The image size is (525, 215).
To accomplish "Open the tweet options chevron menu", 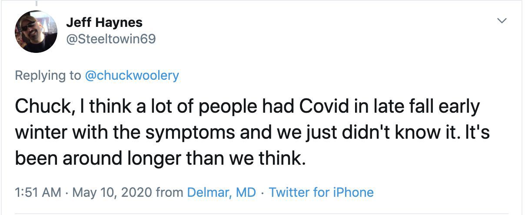I will (x=502, y=21).
